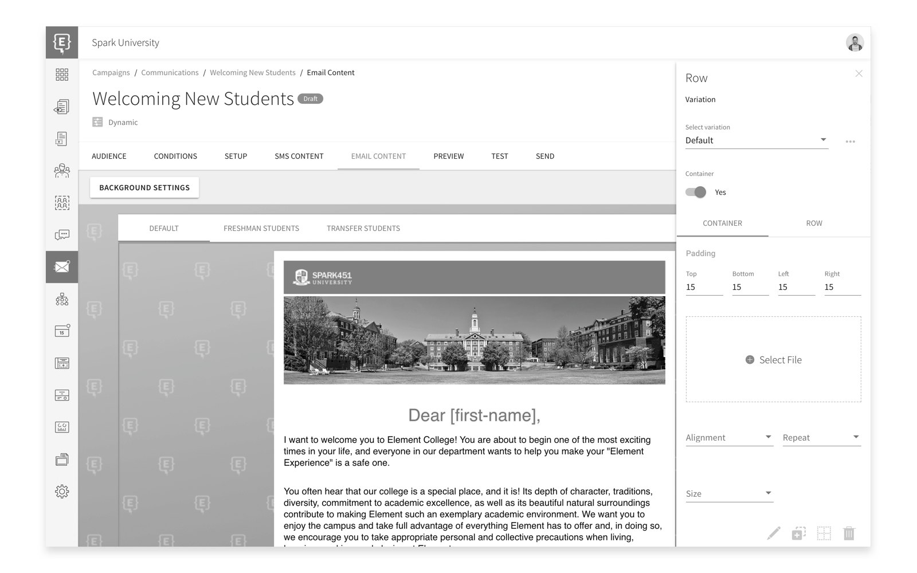This screenshot has height=573, width=917.
Task: Toggle the Container switch
Action: (x=696, y=192)
